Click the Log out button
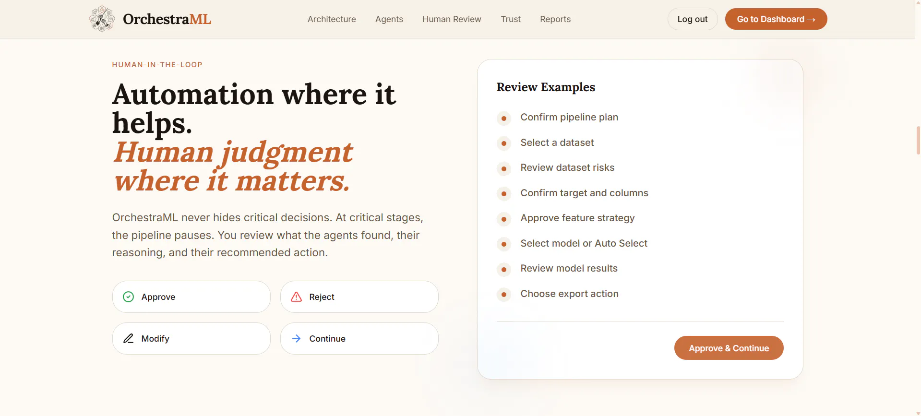The image size is (921, 416). click(x=693, y=19)
